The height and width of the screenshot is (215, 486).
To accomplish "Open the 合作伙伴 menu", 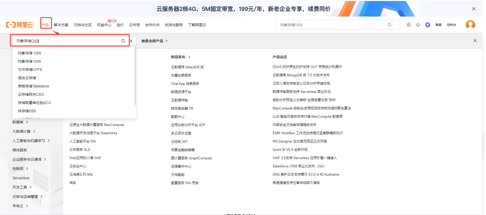I will click(x=152, y=25).
